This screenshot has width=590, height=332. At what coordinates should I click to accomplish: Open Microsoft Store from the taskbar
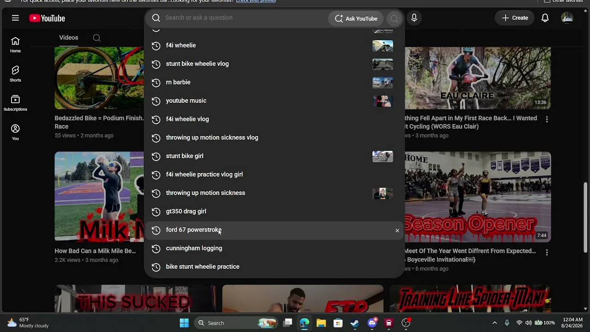(338, 323)
